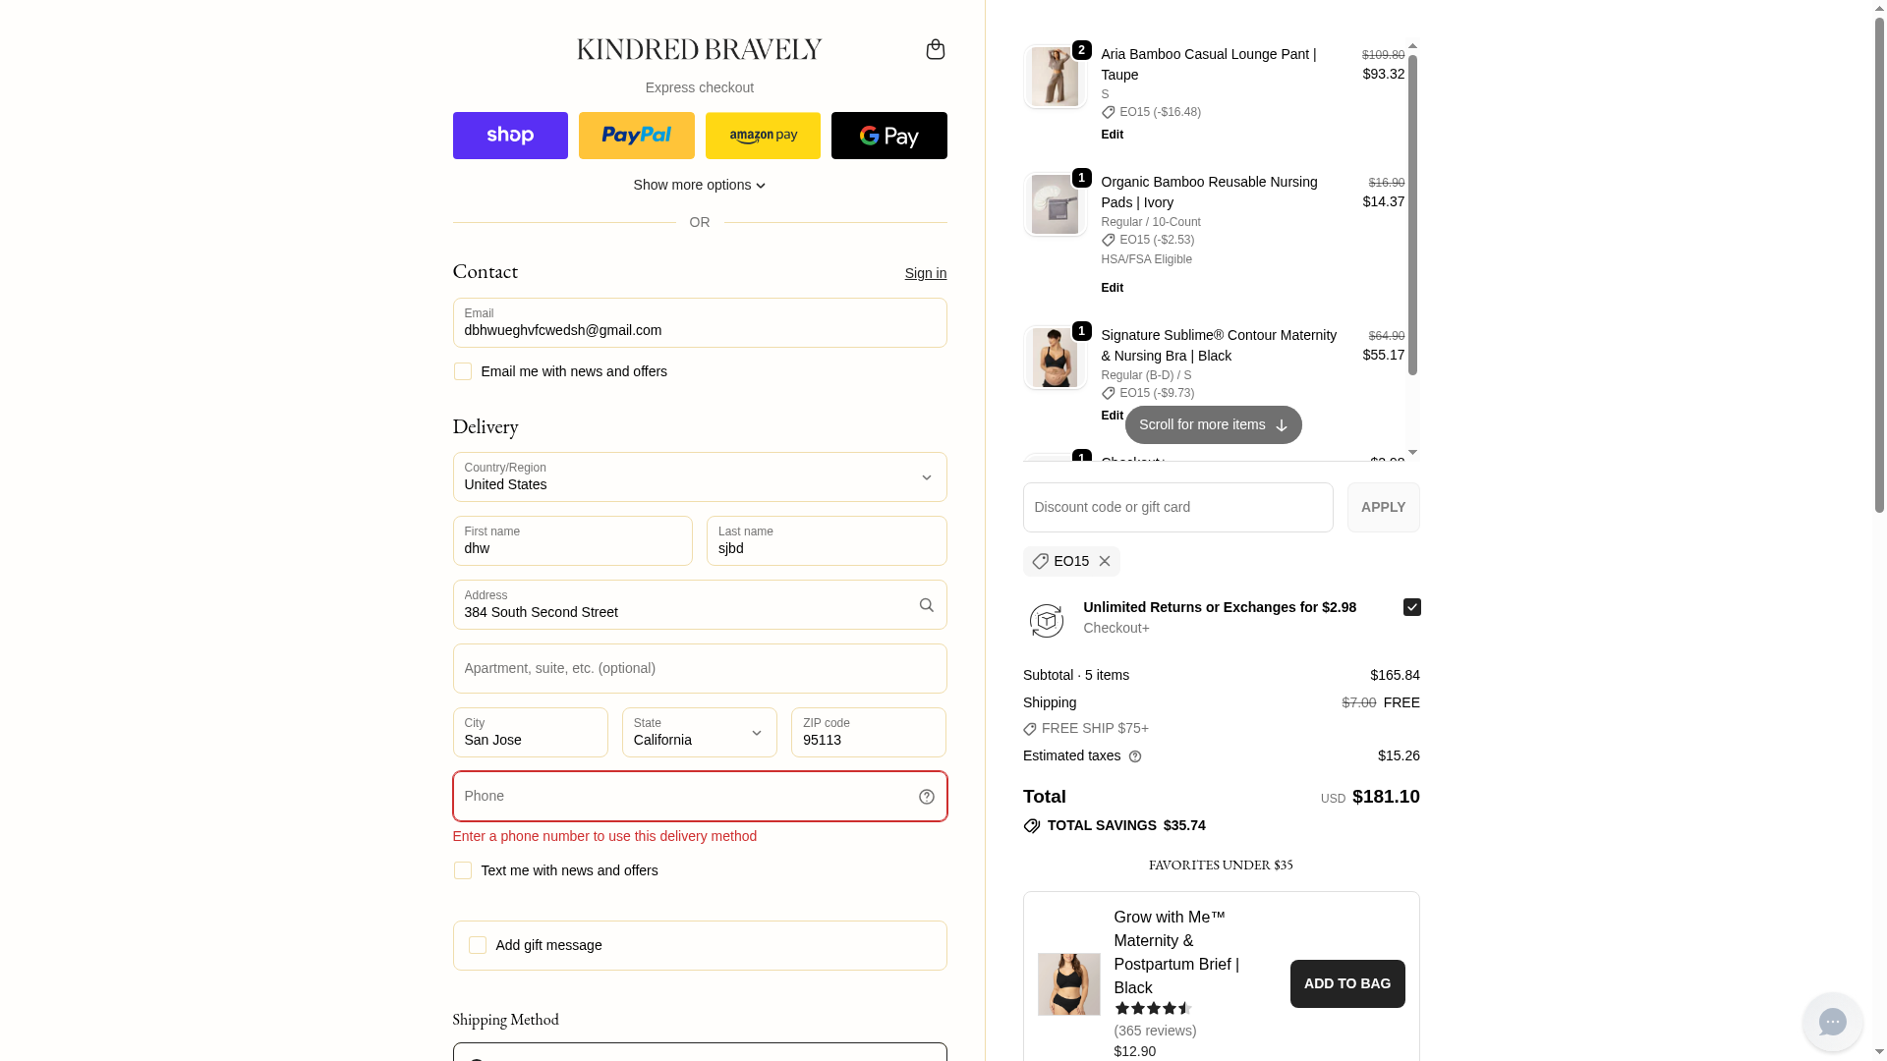Remove the EO15 discount code tag
Screen dimensions: 1887x1061
click(x=1105, y=561)
